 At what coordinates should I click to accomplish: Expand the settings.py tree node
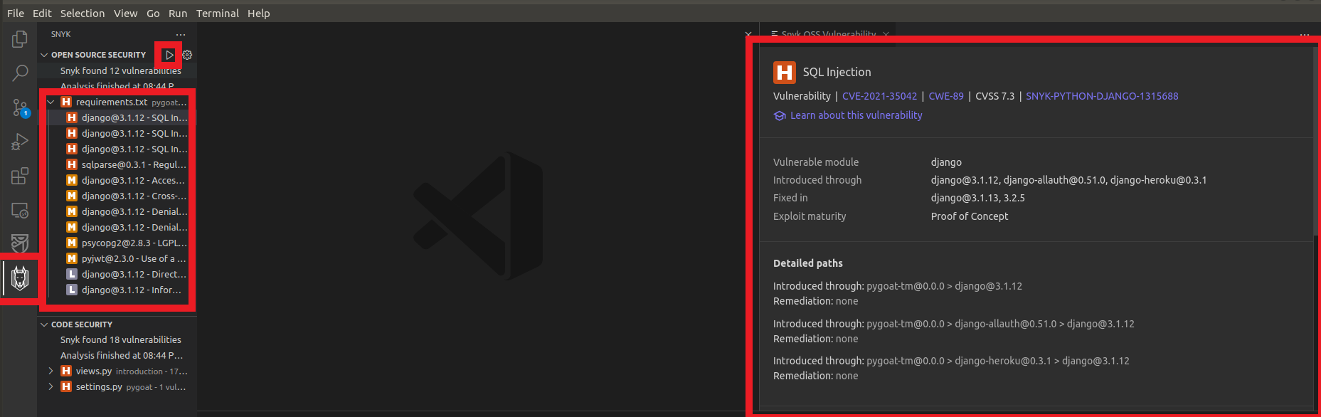51,387
